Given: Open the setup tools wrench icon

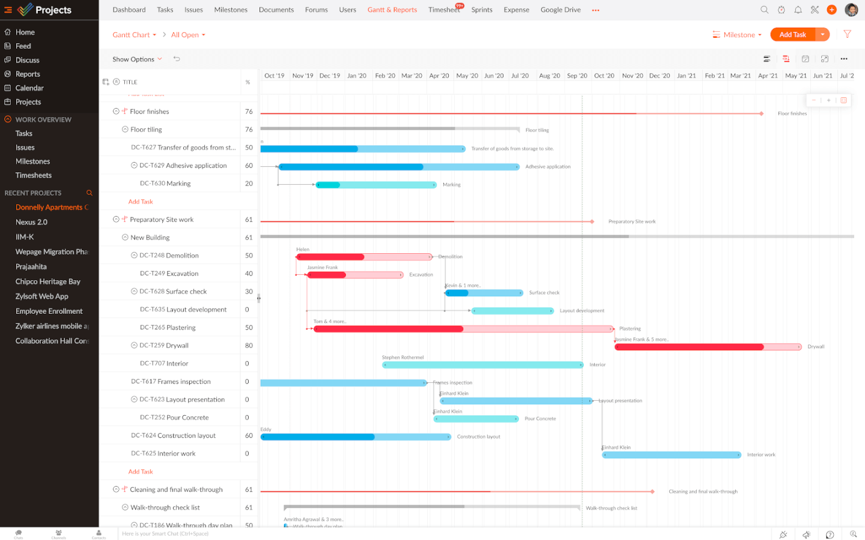Looking at the screenshot, I should point(815,10).
